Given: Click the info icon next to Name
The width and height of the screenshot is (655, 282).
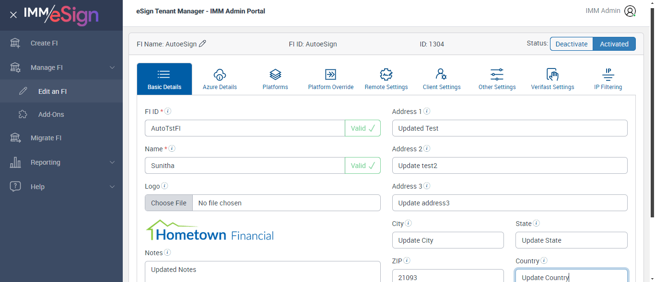Looking at the screenshot, I should (172, 148).
